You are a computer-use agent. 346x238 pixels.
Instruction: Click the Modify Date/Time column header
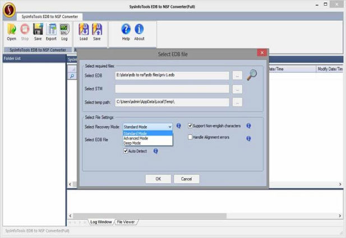(330, 69)
